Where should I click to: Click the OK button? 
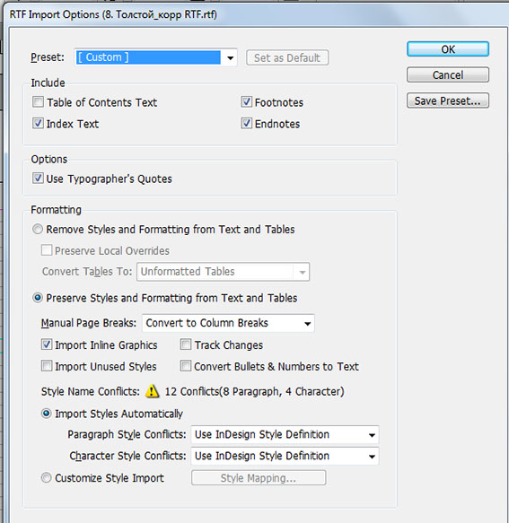[x=448, y=49]
